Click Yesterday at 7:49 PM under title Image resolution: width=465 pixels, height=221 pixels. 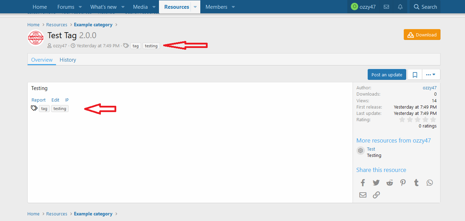[98, 46]
